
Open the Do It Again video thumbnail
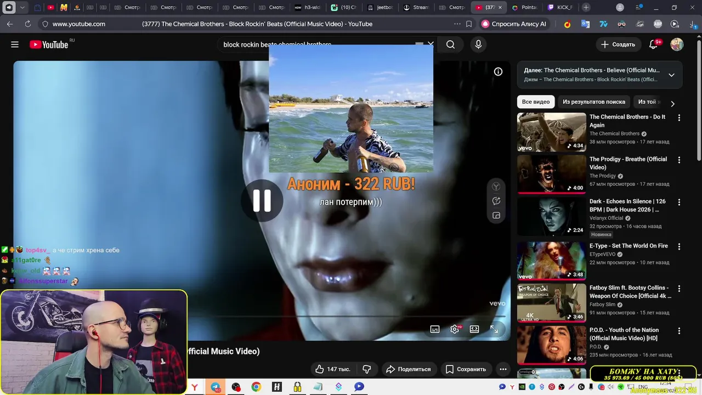552,132
